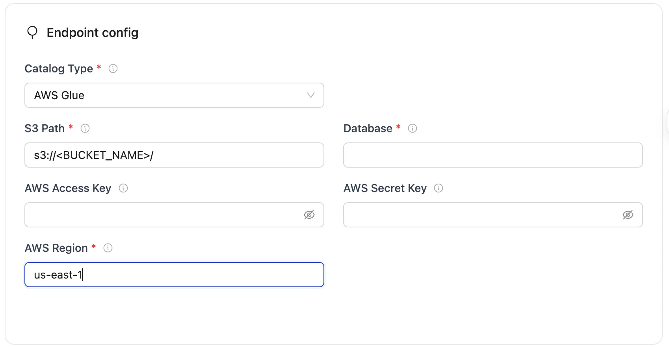The width and height of the screenshot is (669, 347).
Task: Click the AWS Access Key info icon
Action: (x=123, y=188)
